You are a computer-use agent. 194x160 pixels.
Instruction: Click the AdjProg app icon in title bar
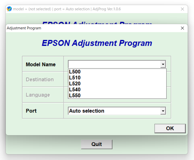[x=9, y=9]
